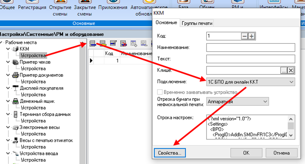Click the textarea scrollbar down arrow
The width and height of the screenshot is (305, 164).
[x=291, y=135]
